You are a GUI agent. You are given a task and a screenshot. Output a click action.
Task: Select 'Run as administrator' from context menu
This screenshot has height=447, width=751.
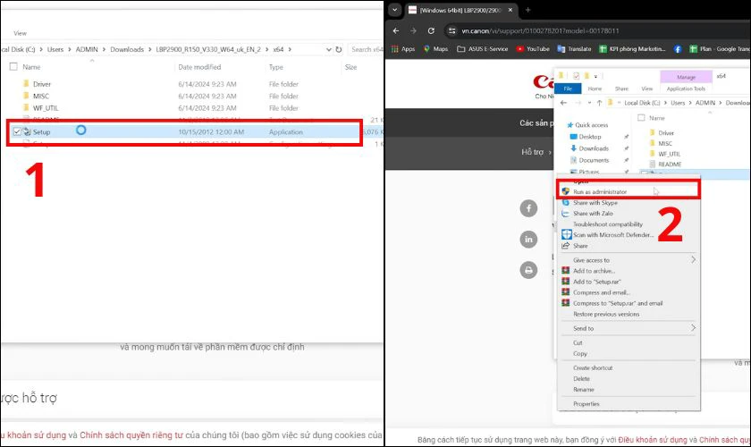click(x=599, y=191)
